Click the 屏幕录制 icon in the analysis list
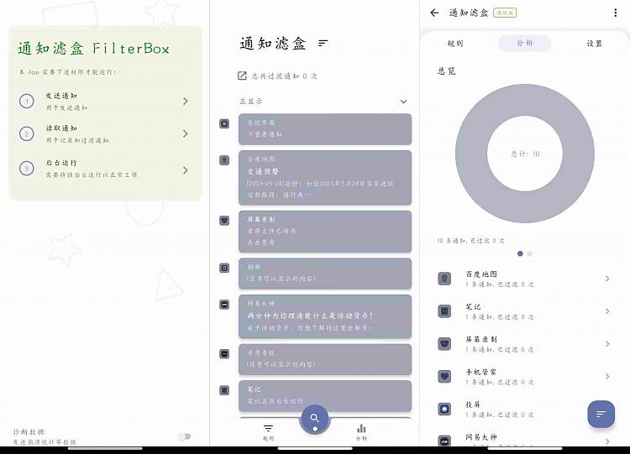 [x=444, y=343]
